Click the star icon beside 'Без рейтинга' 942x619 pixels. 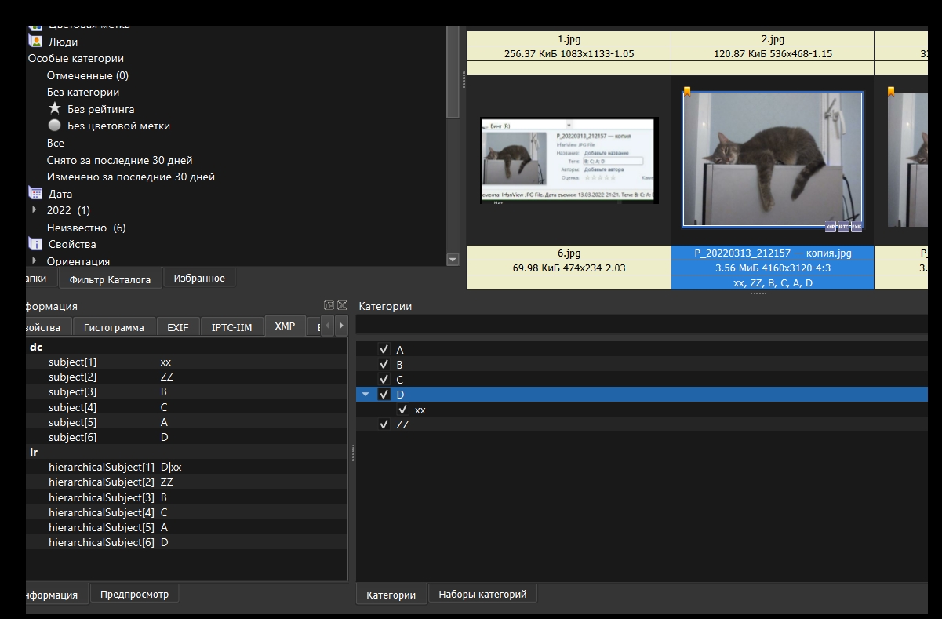pos(55,108)
